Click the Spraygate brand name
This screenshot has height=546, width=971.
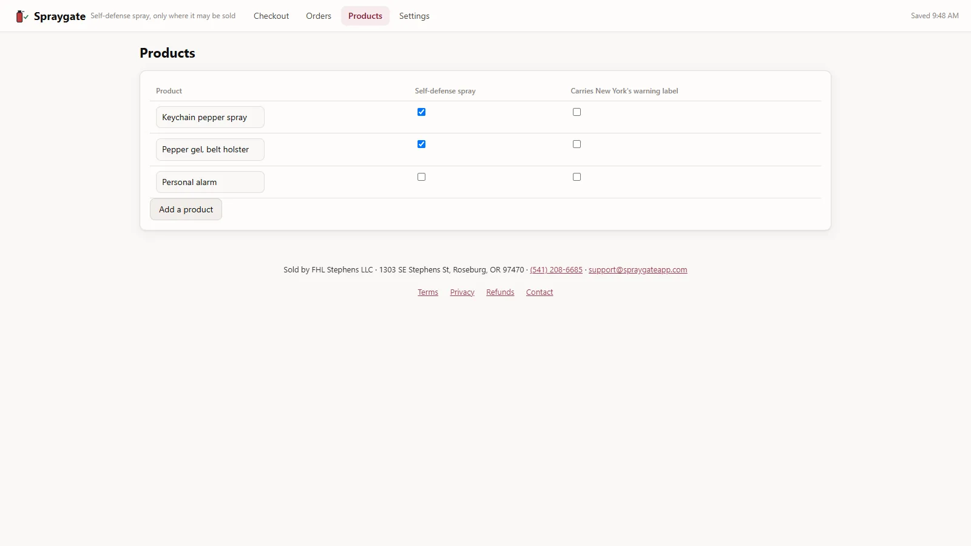point(59,16)
